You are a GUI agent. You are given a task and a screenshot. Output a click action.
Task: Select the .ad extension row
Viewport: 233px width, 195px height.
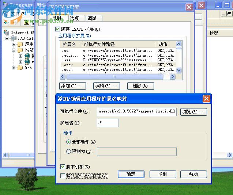click(x=117, y=51)
